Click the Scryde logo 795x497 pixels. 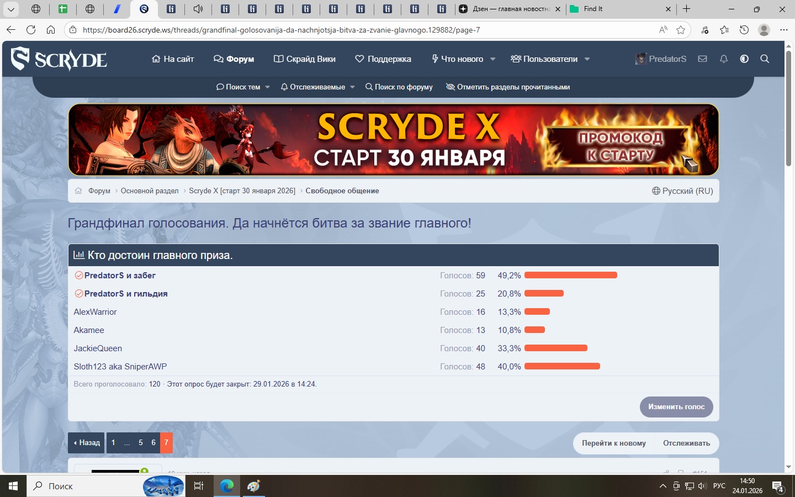coord(59,59)
